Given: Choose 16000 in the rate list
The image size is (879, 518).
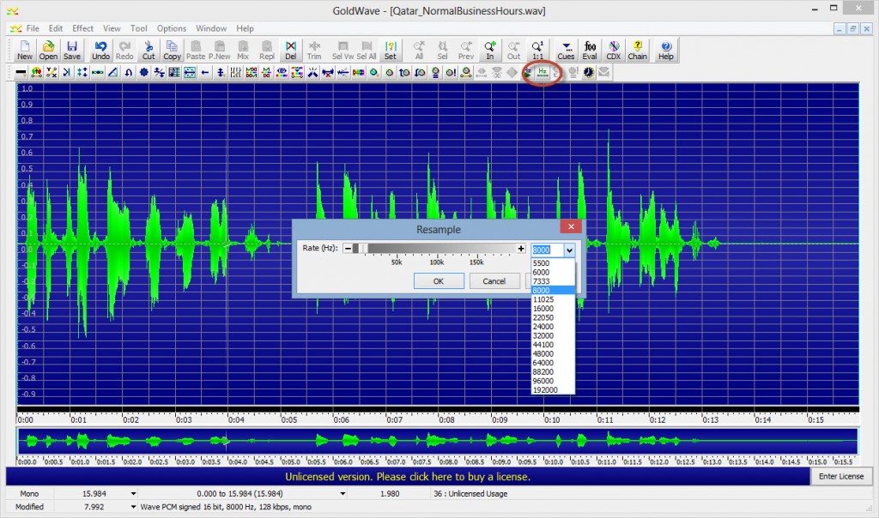Looking at the screenshot, I should click(x=553, y=309).
